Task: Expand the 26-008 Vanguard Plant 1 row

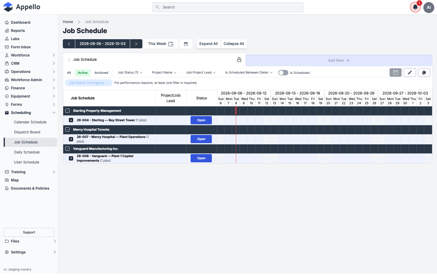Action: tap(71, 158)
